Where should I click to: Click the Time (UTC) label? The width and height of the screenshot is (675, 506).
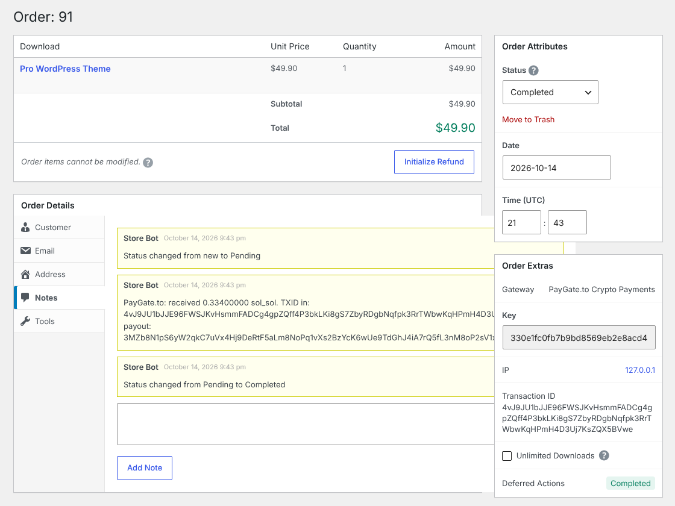click(524, 200)
